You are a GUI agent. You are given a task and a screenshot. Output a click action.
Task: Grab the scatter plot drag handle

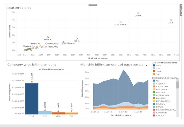point(93,5)
